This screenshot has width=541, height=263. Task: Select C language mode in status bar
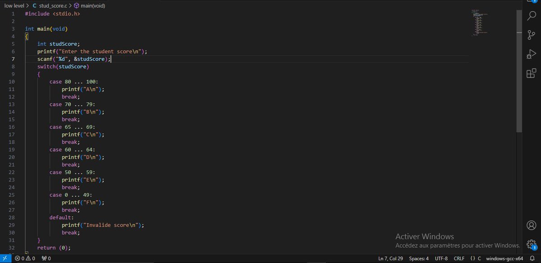[475, 258]
